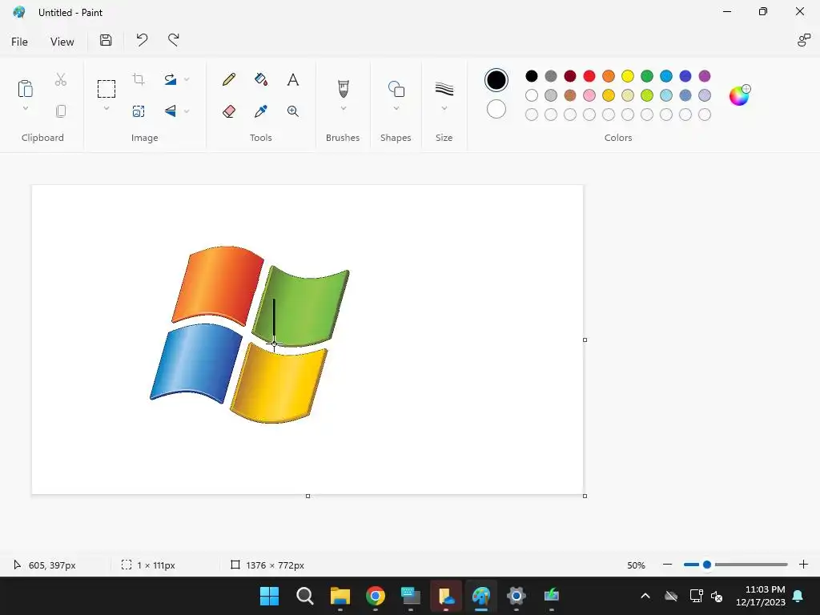Expand the Paste options chevron

25,108
